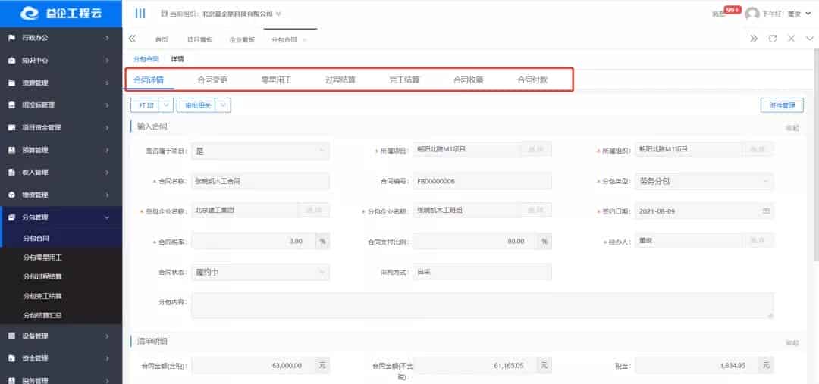The image size is (819, 384).
Task: Open the 分包类型 dropdown
Action: point(704,181)
